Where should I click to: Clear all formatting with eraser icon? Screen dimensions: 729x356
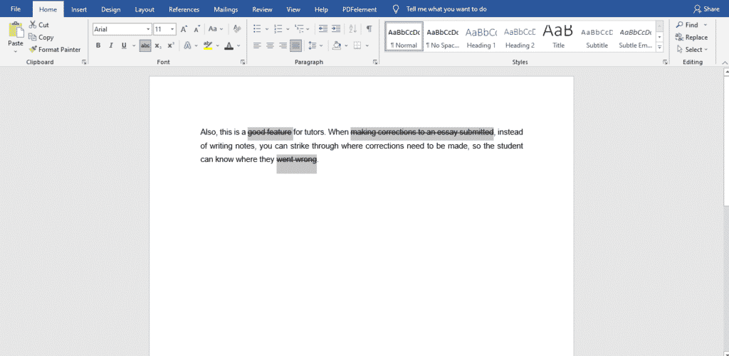(x=237, y=28)
